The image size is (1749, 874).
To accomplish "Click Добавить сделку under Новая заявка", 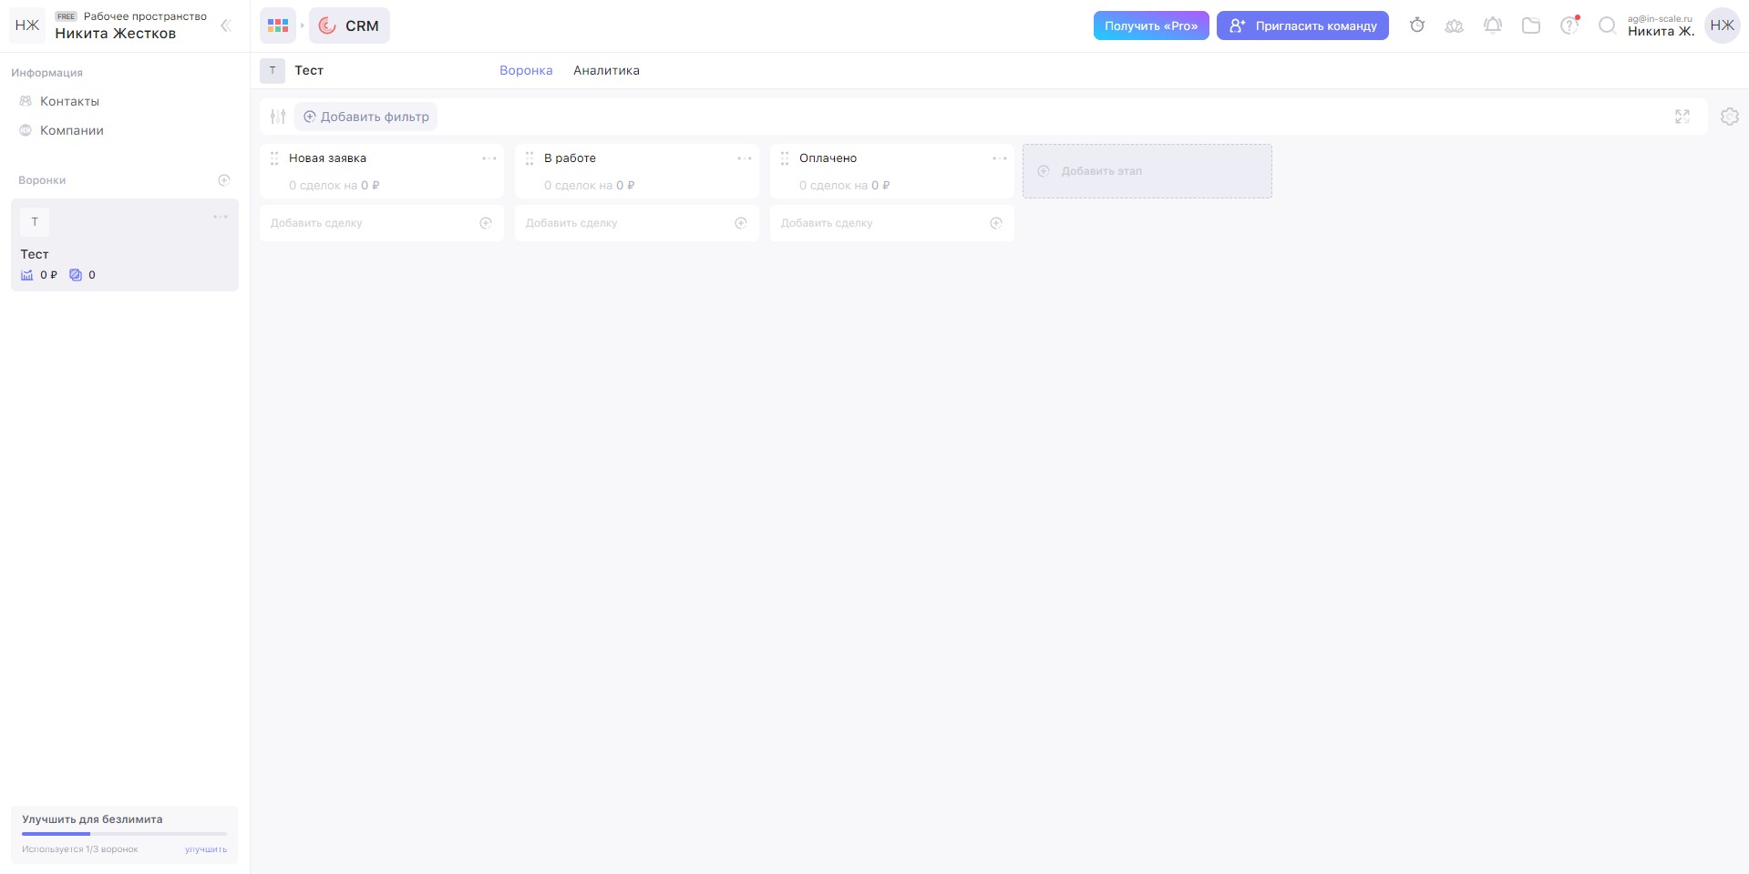I will point(382,223).
